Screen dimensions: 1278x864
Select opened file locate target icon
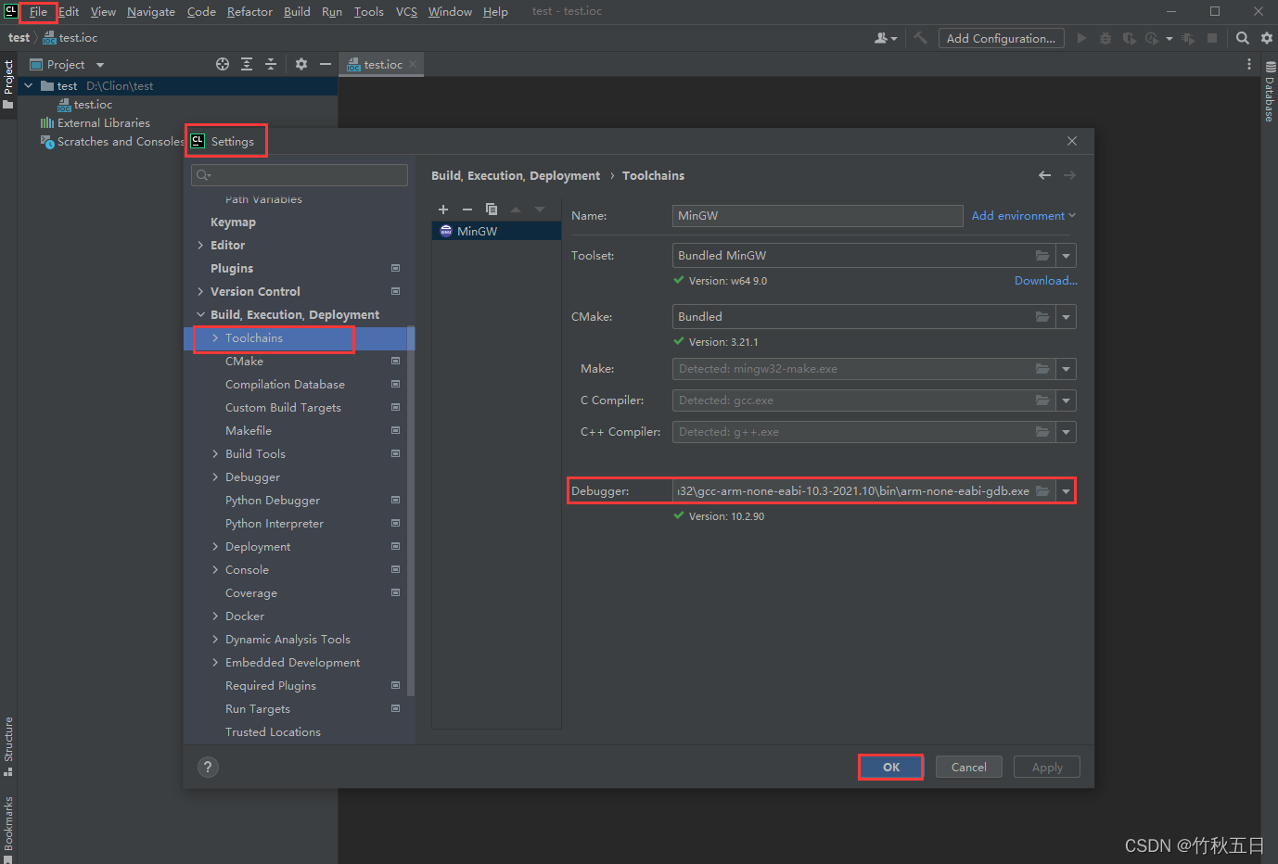click(223, 64)
